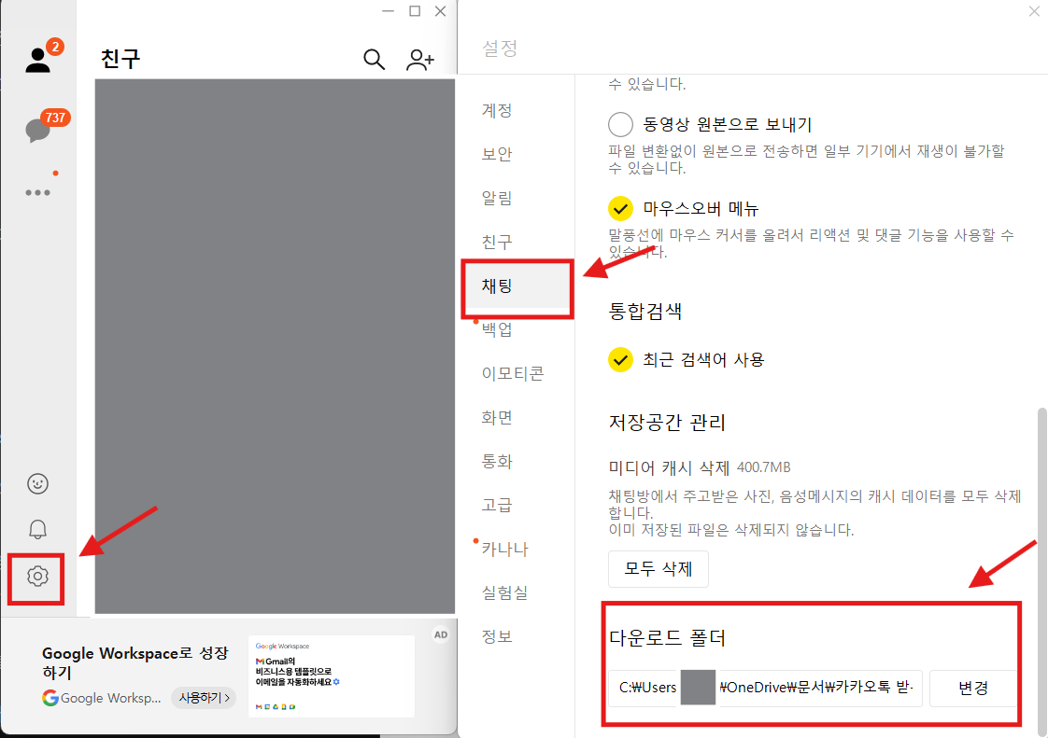Open the 백업 settings category
The image size is (1048, 738).
[497, 329]
